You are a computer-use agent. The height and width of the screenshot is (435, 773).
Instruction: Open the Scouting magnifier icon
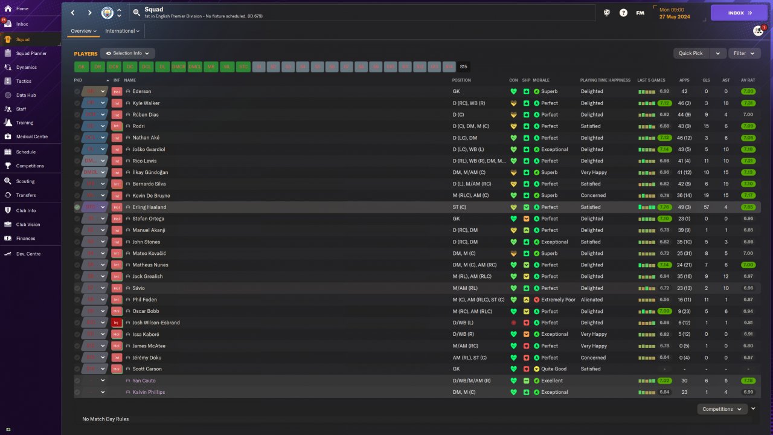tap(8, 181)
